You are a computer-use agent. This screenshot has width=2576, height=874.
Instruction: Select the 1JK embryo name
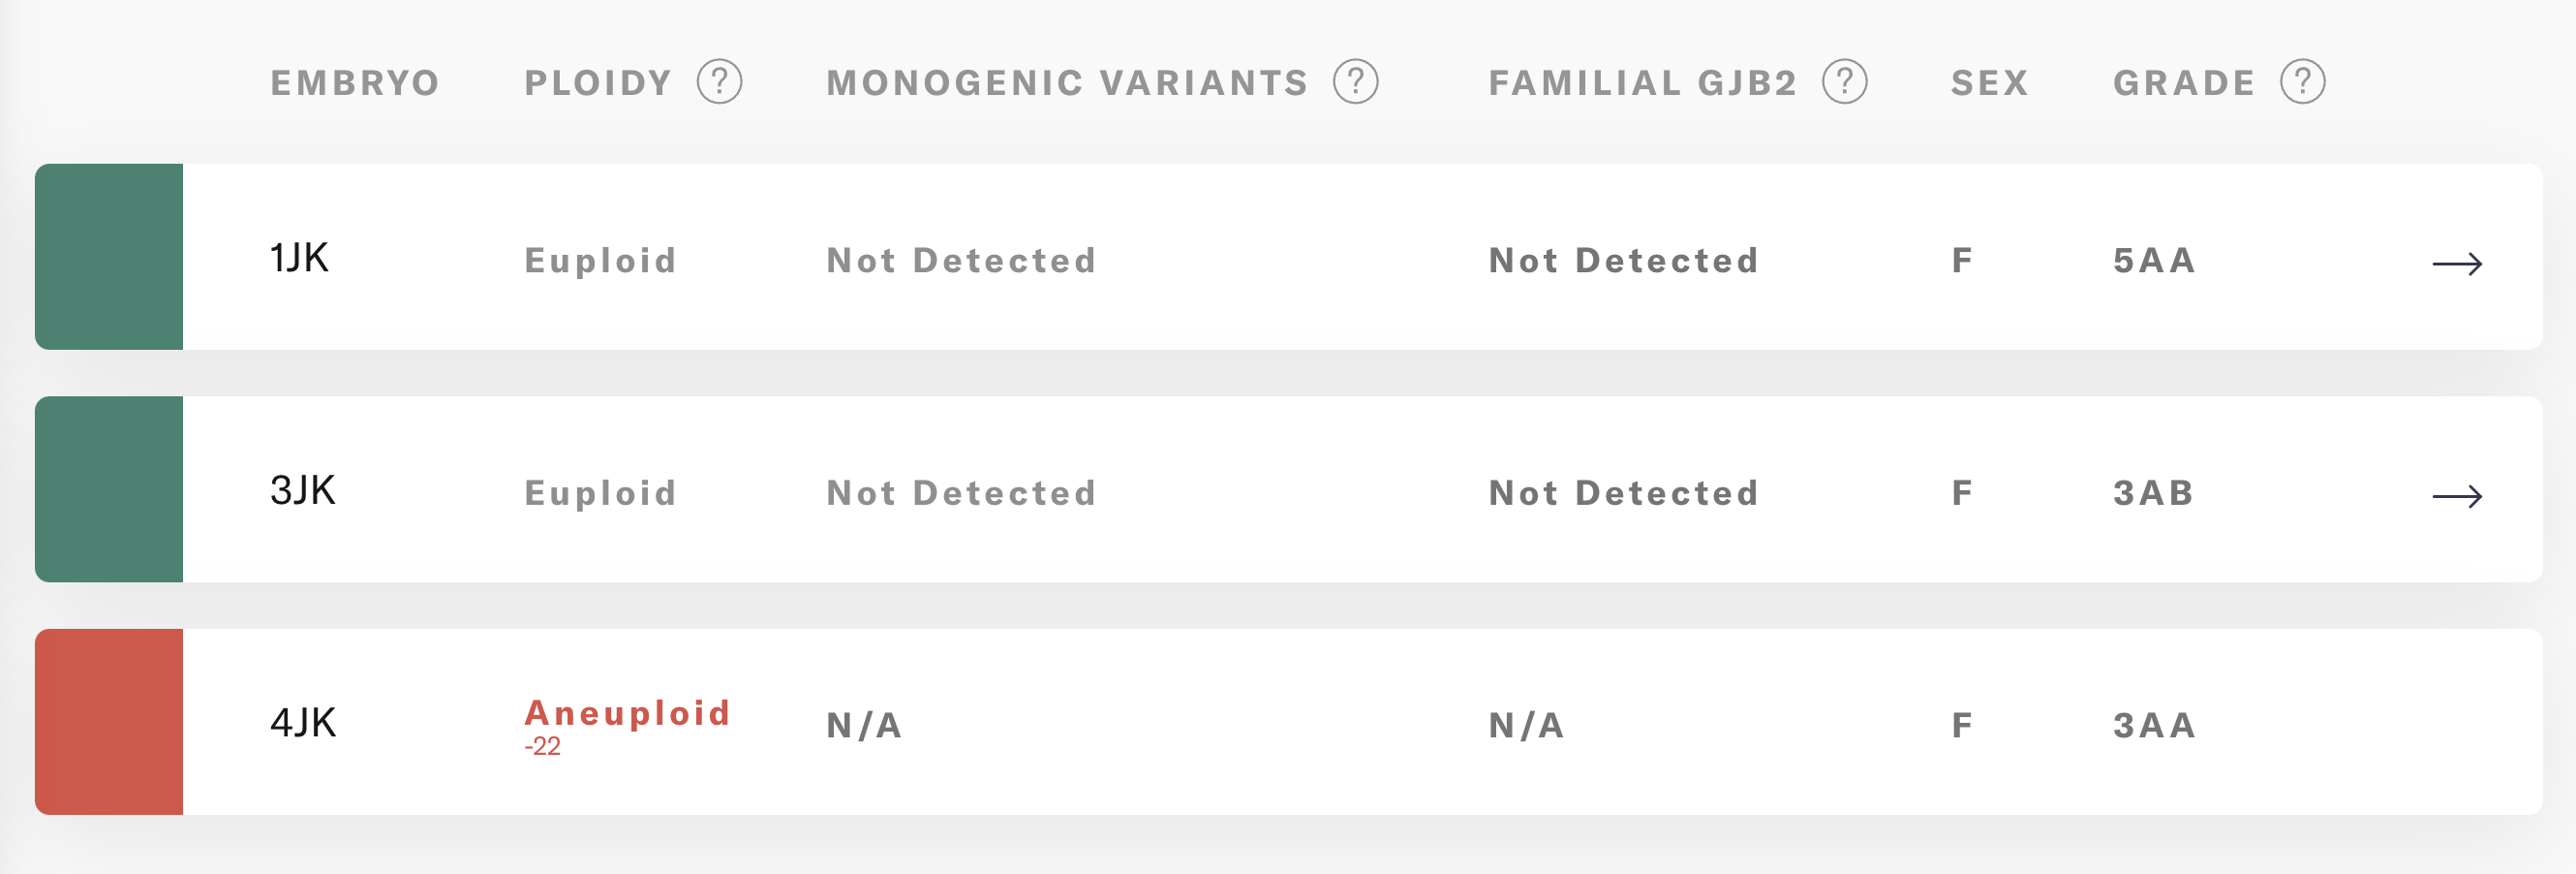click(299, 259)
